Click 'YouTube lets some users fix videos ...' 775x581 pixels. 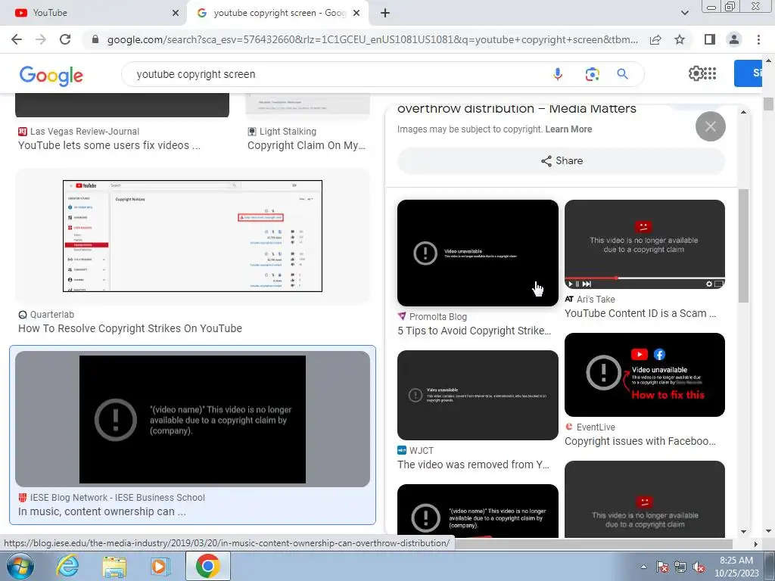coord(109,145)
